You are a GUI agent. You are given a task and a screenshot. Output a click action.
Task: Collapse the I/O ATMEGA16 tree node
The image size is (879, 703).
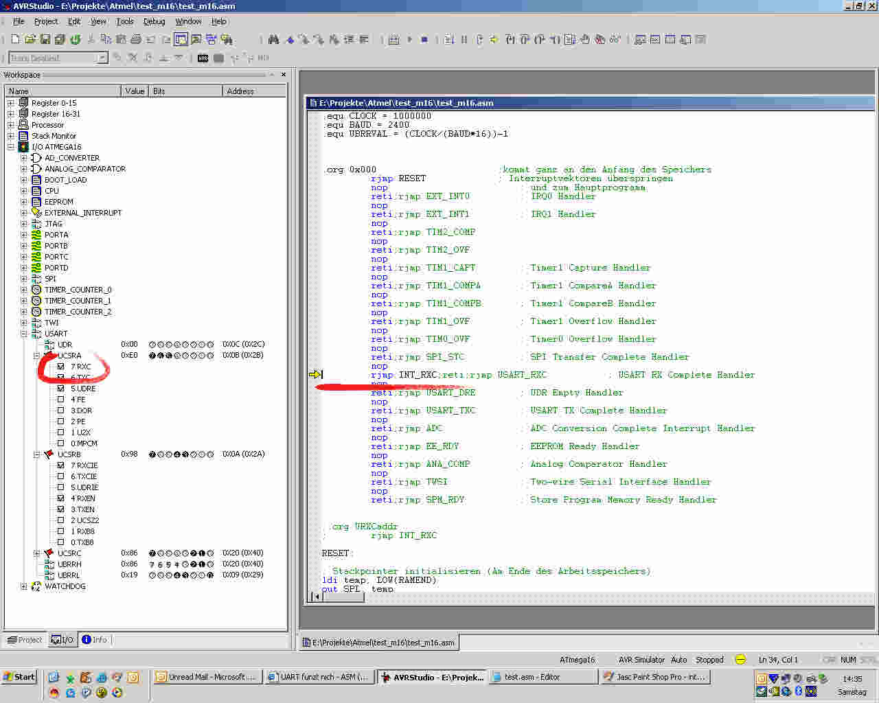pyautogui.click(x=10, y=147)
